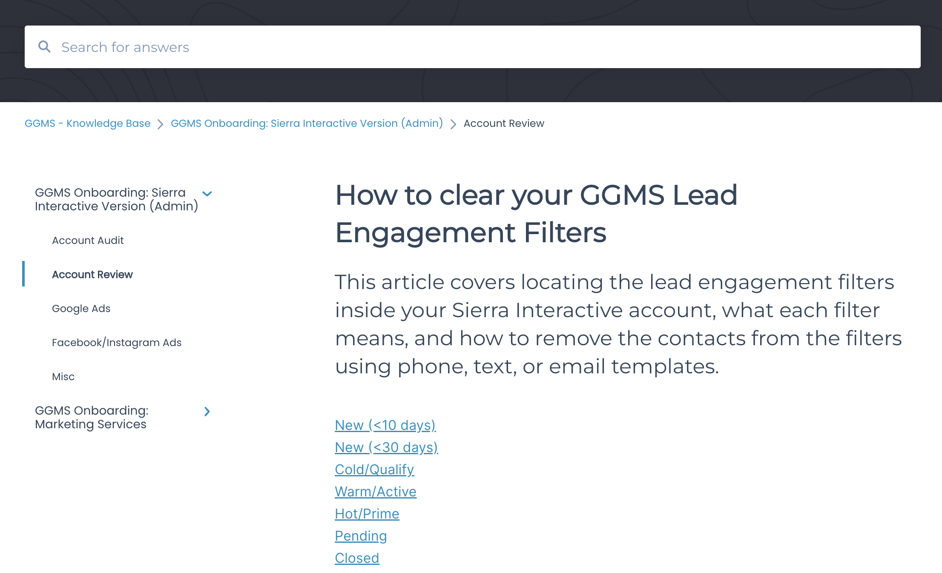The width and height of the screenshot is (942, 573).
Task: Click the GGMS Knowledge Base breadcrumb icon
Action: pyautogui.click(x=87, y=123)
